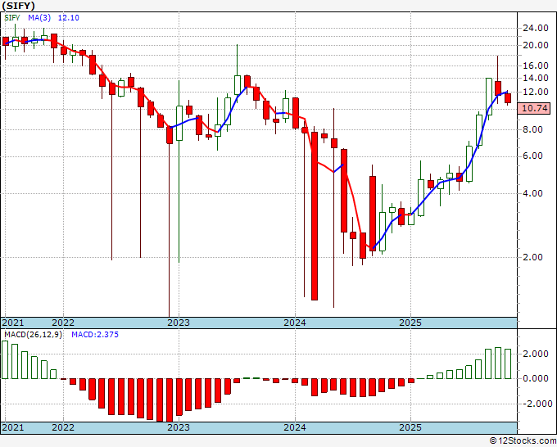
Task: Click the MA(3) legend label
Action: [39, 18]
